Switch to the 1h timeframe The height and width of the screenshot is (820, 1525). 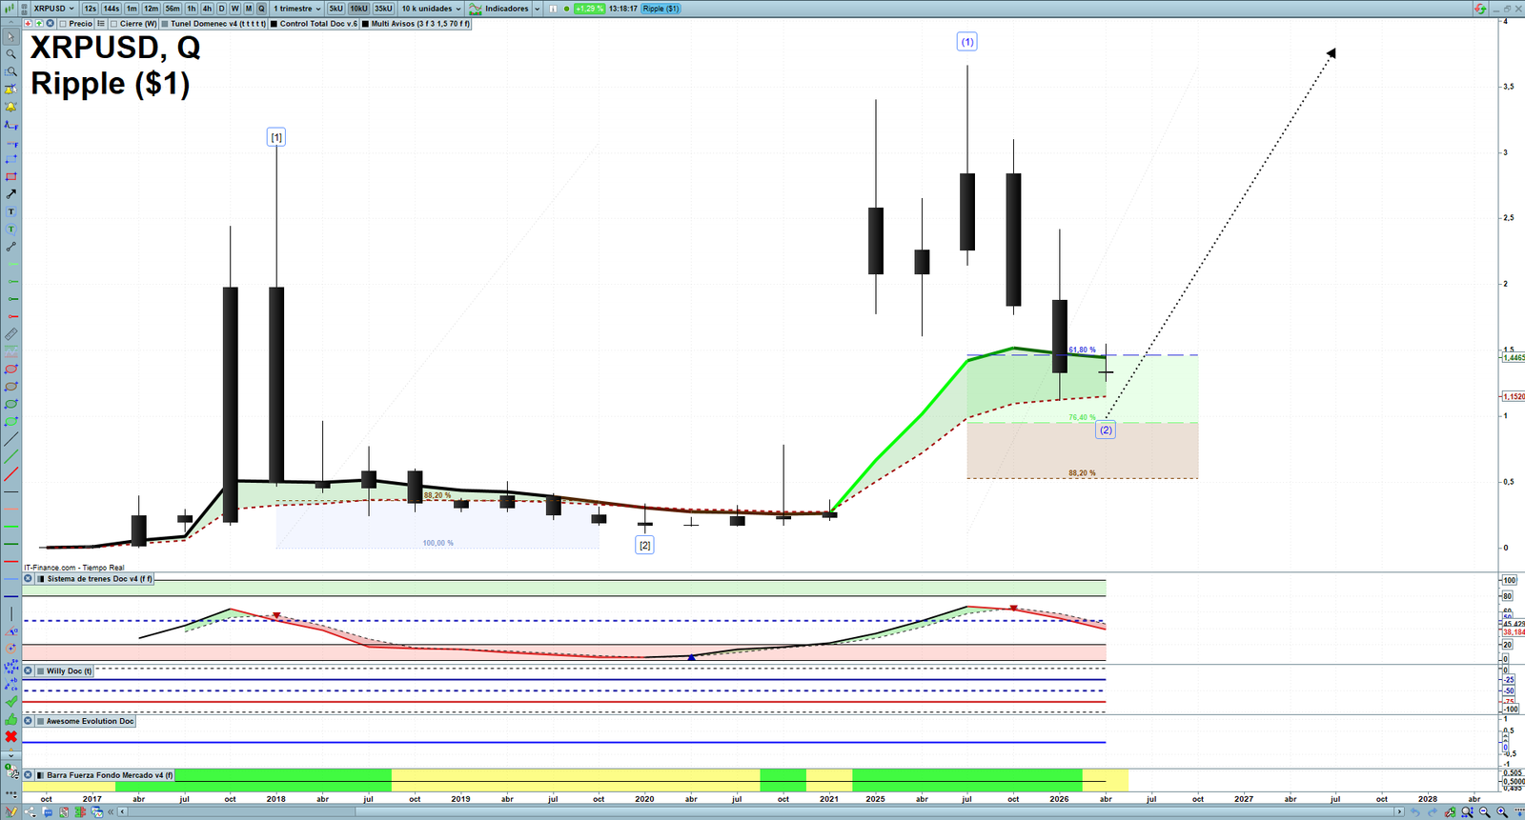point(191,9)
